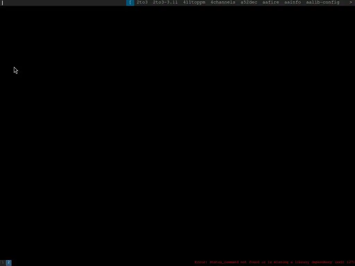Select the highlighted "[" dmenu entry
The height and width of the screenshot is (266, 355).
(x=130, y=2)
